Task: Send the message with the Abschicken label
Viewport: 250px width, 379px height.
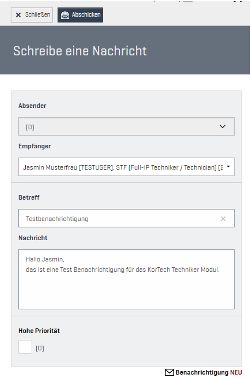Action: (x=86, y=15)
